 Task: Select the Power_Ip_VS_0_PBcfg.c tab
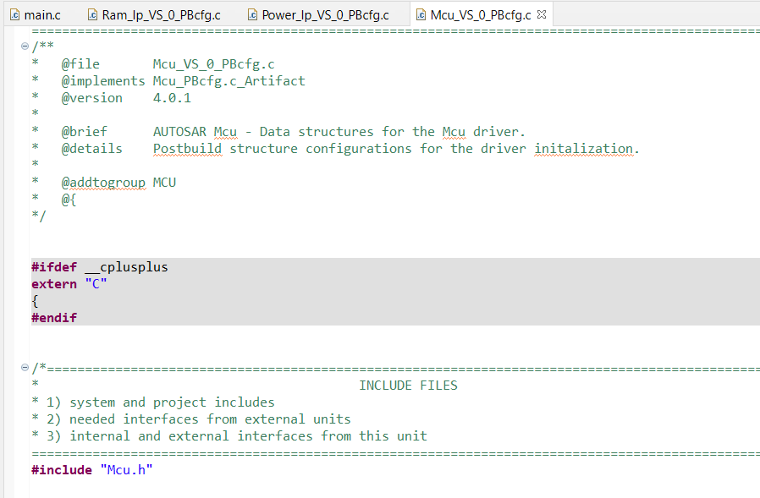[x=326, y=14]
